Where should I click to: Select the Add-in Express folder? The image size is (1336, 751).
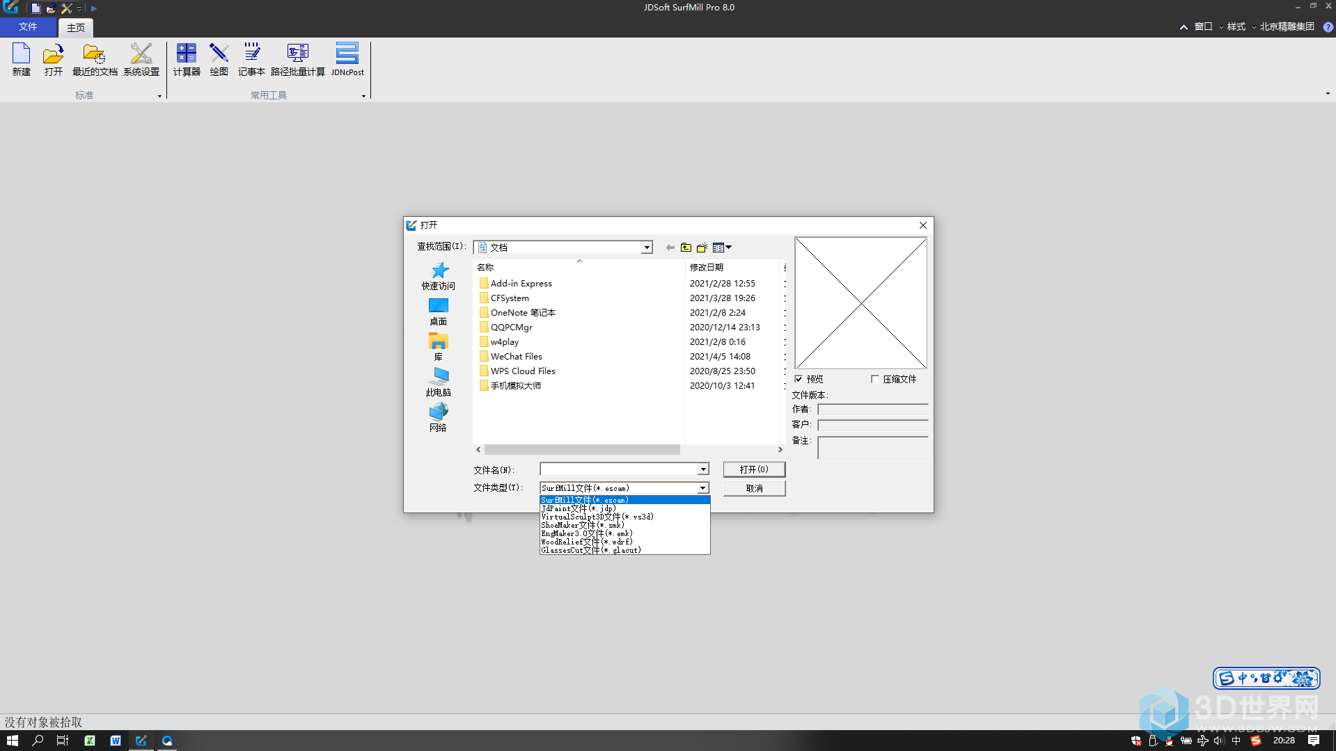[516, 284]
